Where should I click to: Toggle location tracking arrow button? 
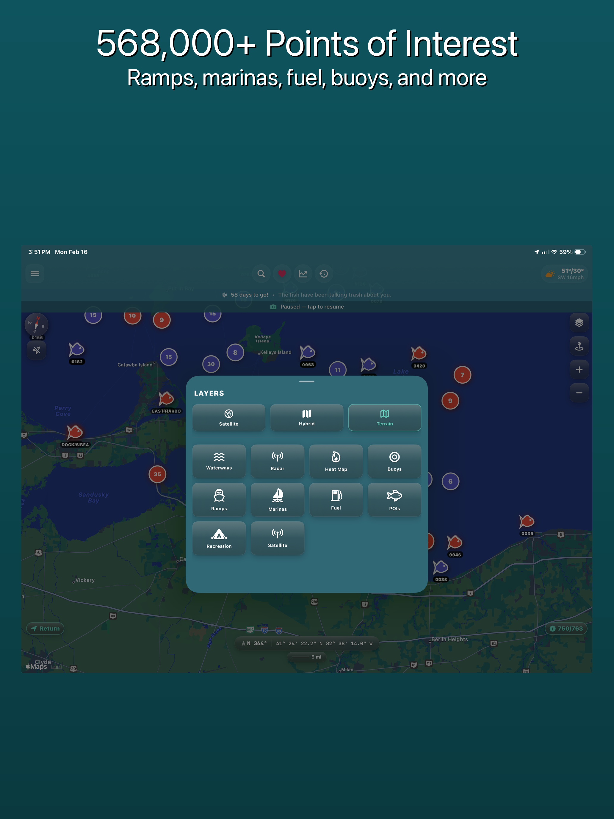37,350
